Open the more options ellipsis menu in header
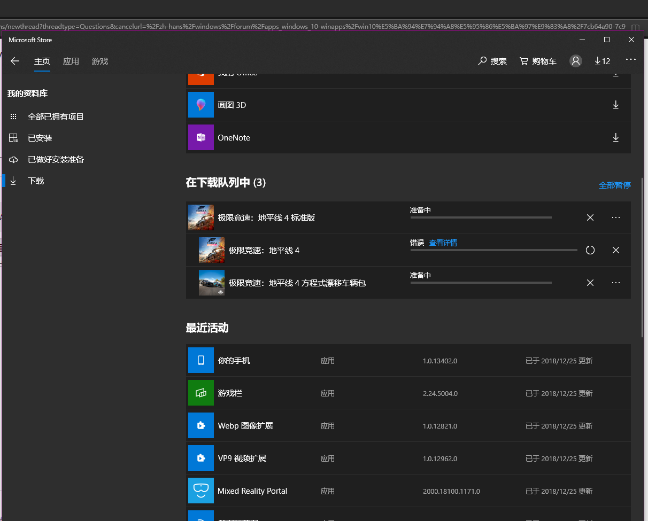Screen dimensions: 648x521 [631, 59]
